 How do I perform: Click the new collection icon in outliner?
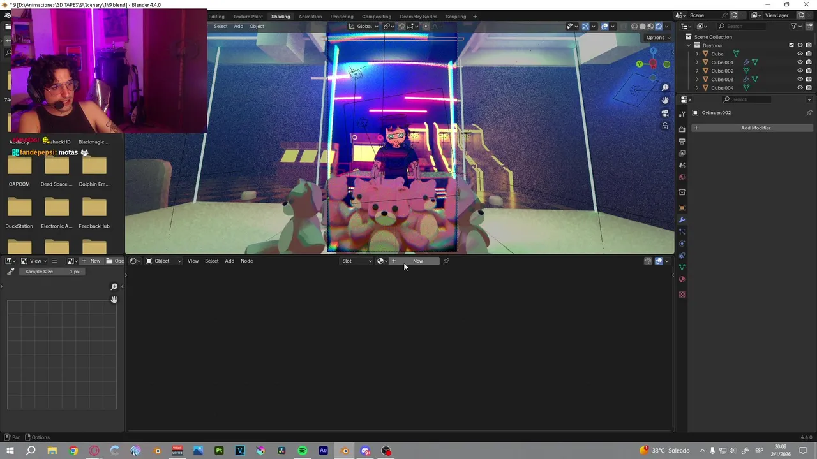tap(809, 26)
